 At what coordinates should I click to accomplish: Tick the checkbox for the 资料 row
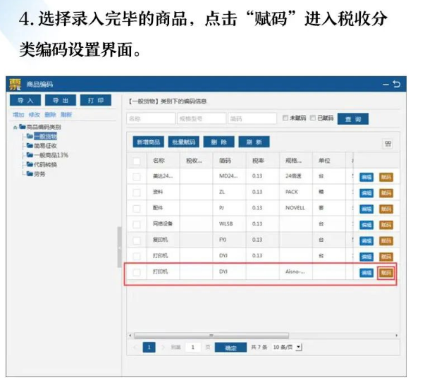(137, 192)
